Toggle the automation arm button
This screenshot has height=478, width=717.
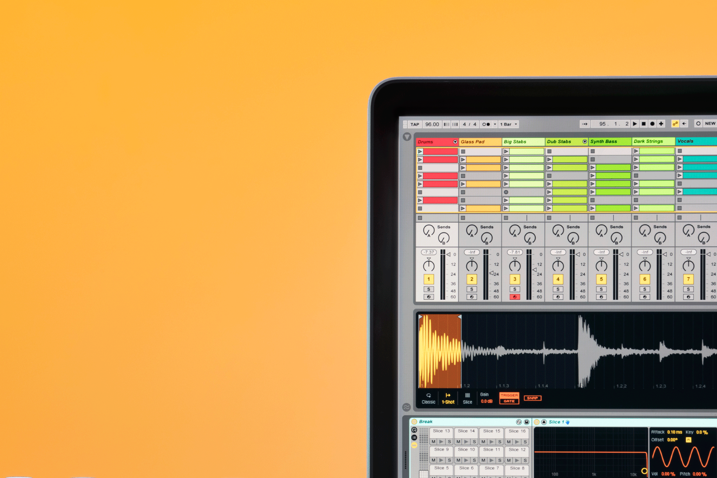pos(675,124)
